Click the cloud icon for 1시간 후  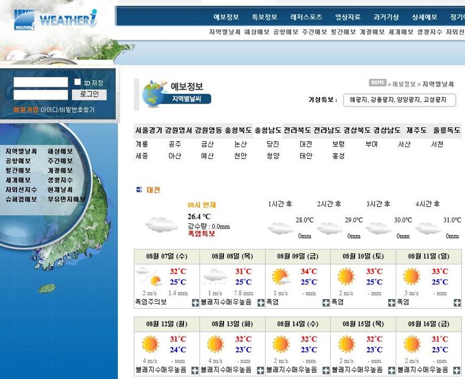coord(280,228)
